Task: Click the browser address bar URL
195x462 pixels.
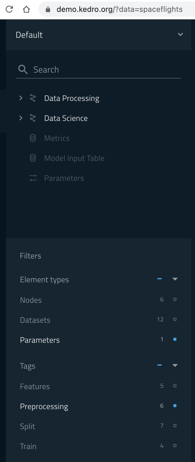Action: (x=119, y=9)
